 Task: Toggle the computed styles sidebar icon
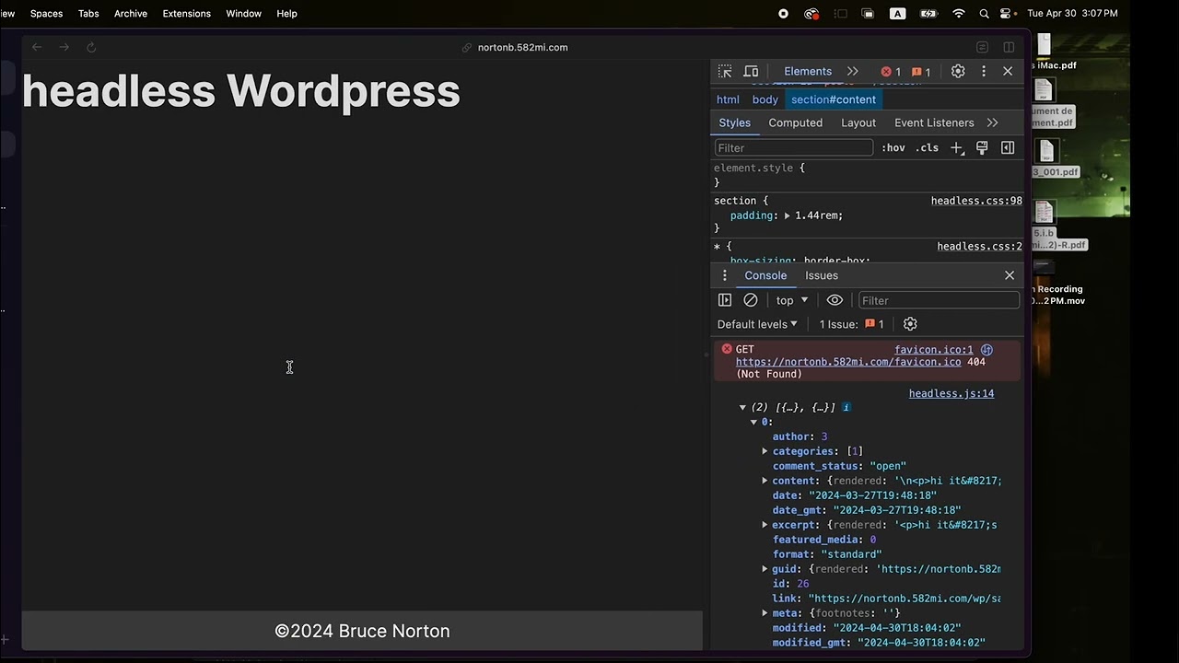(x=1008, y=147)
